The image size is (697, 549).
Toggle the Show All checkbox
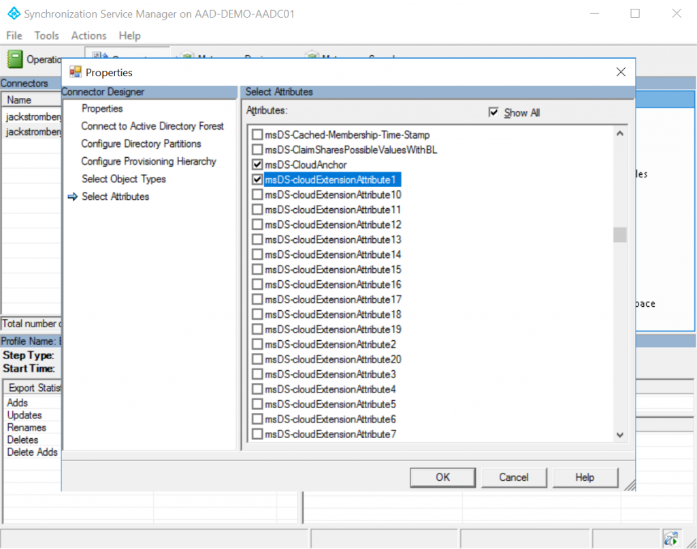tap(493, 112)
